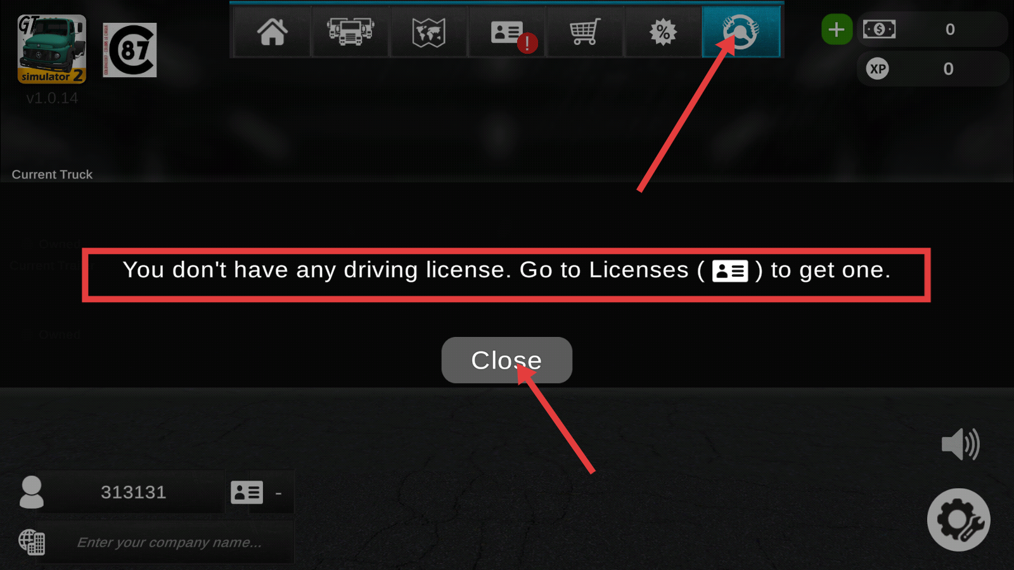The width and height of the screenshot is (1014, 570).
Task: Select the steering wheel drive tab
Action: point(741,32)
